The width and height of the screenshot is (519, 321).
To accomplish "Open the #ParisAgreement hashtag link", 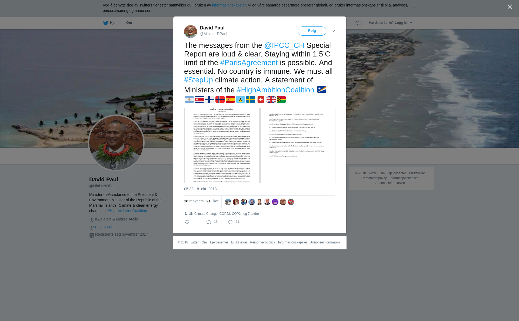I will click(x=249, y=63).
